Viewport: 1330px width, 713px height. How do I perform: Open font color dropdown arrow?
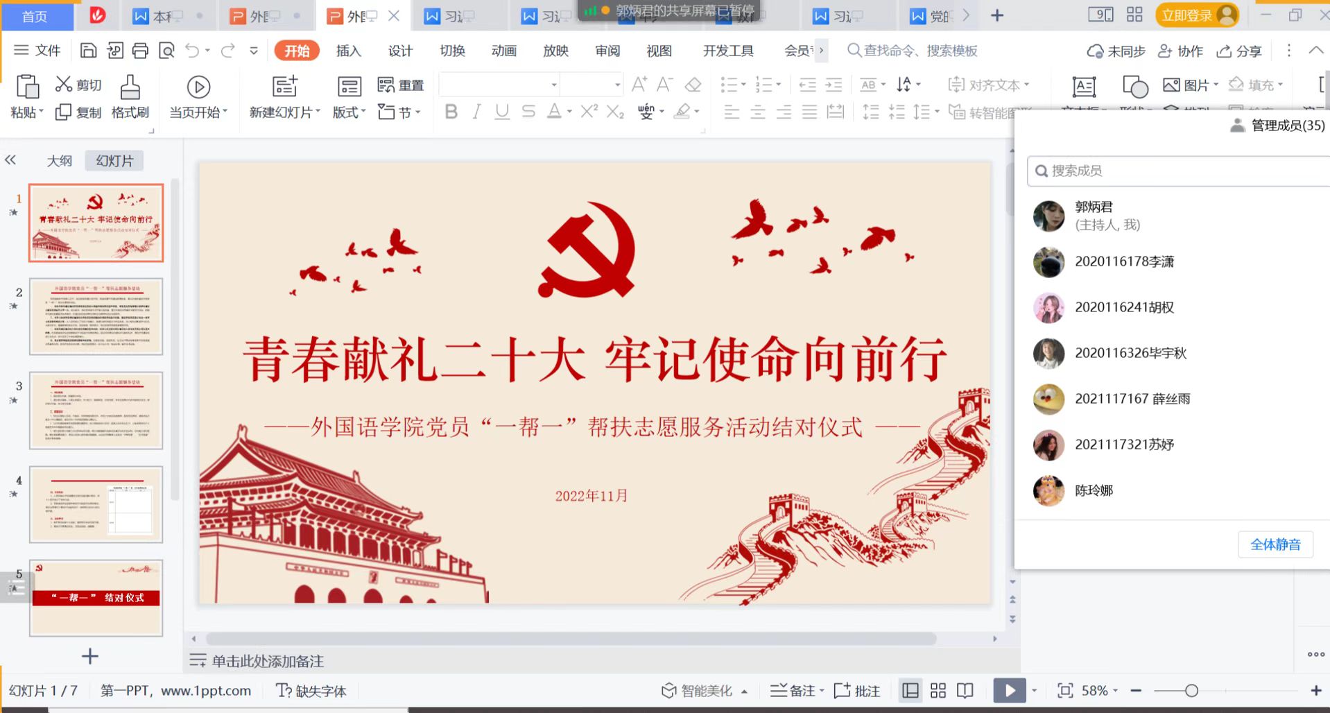[x=569, y=112]
